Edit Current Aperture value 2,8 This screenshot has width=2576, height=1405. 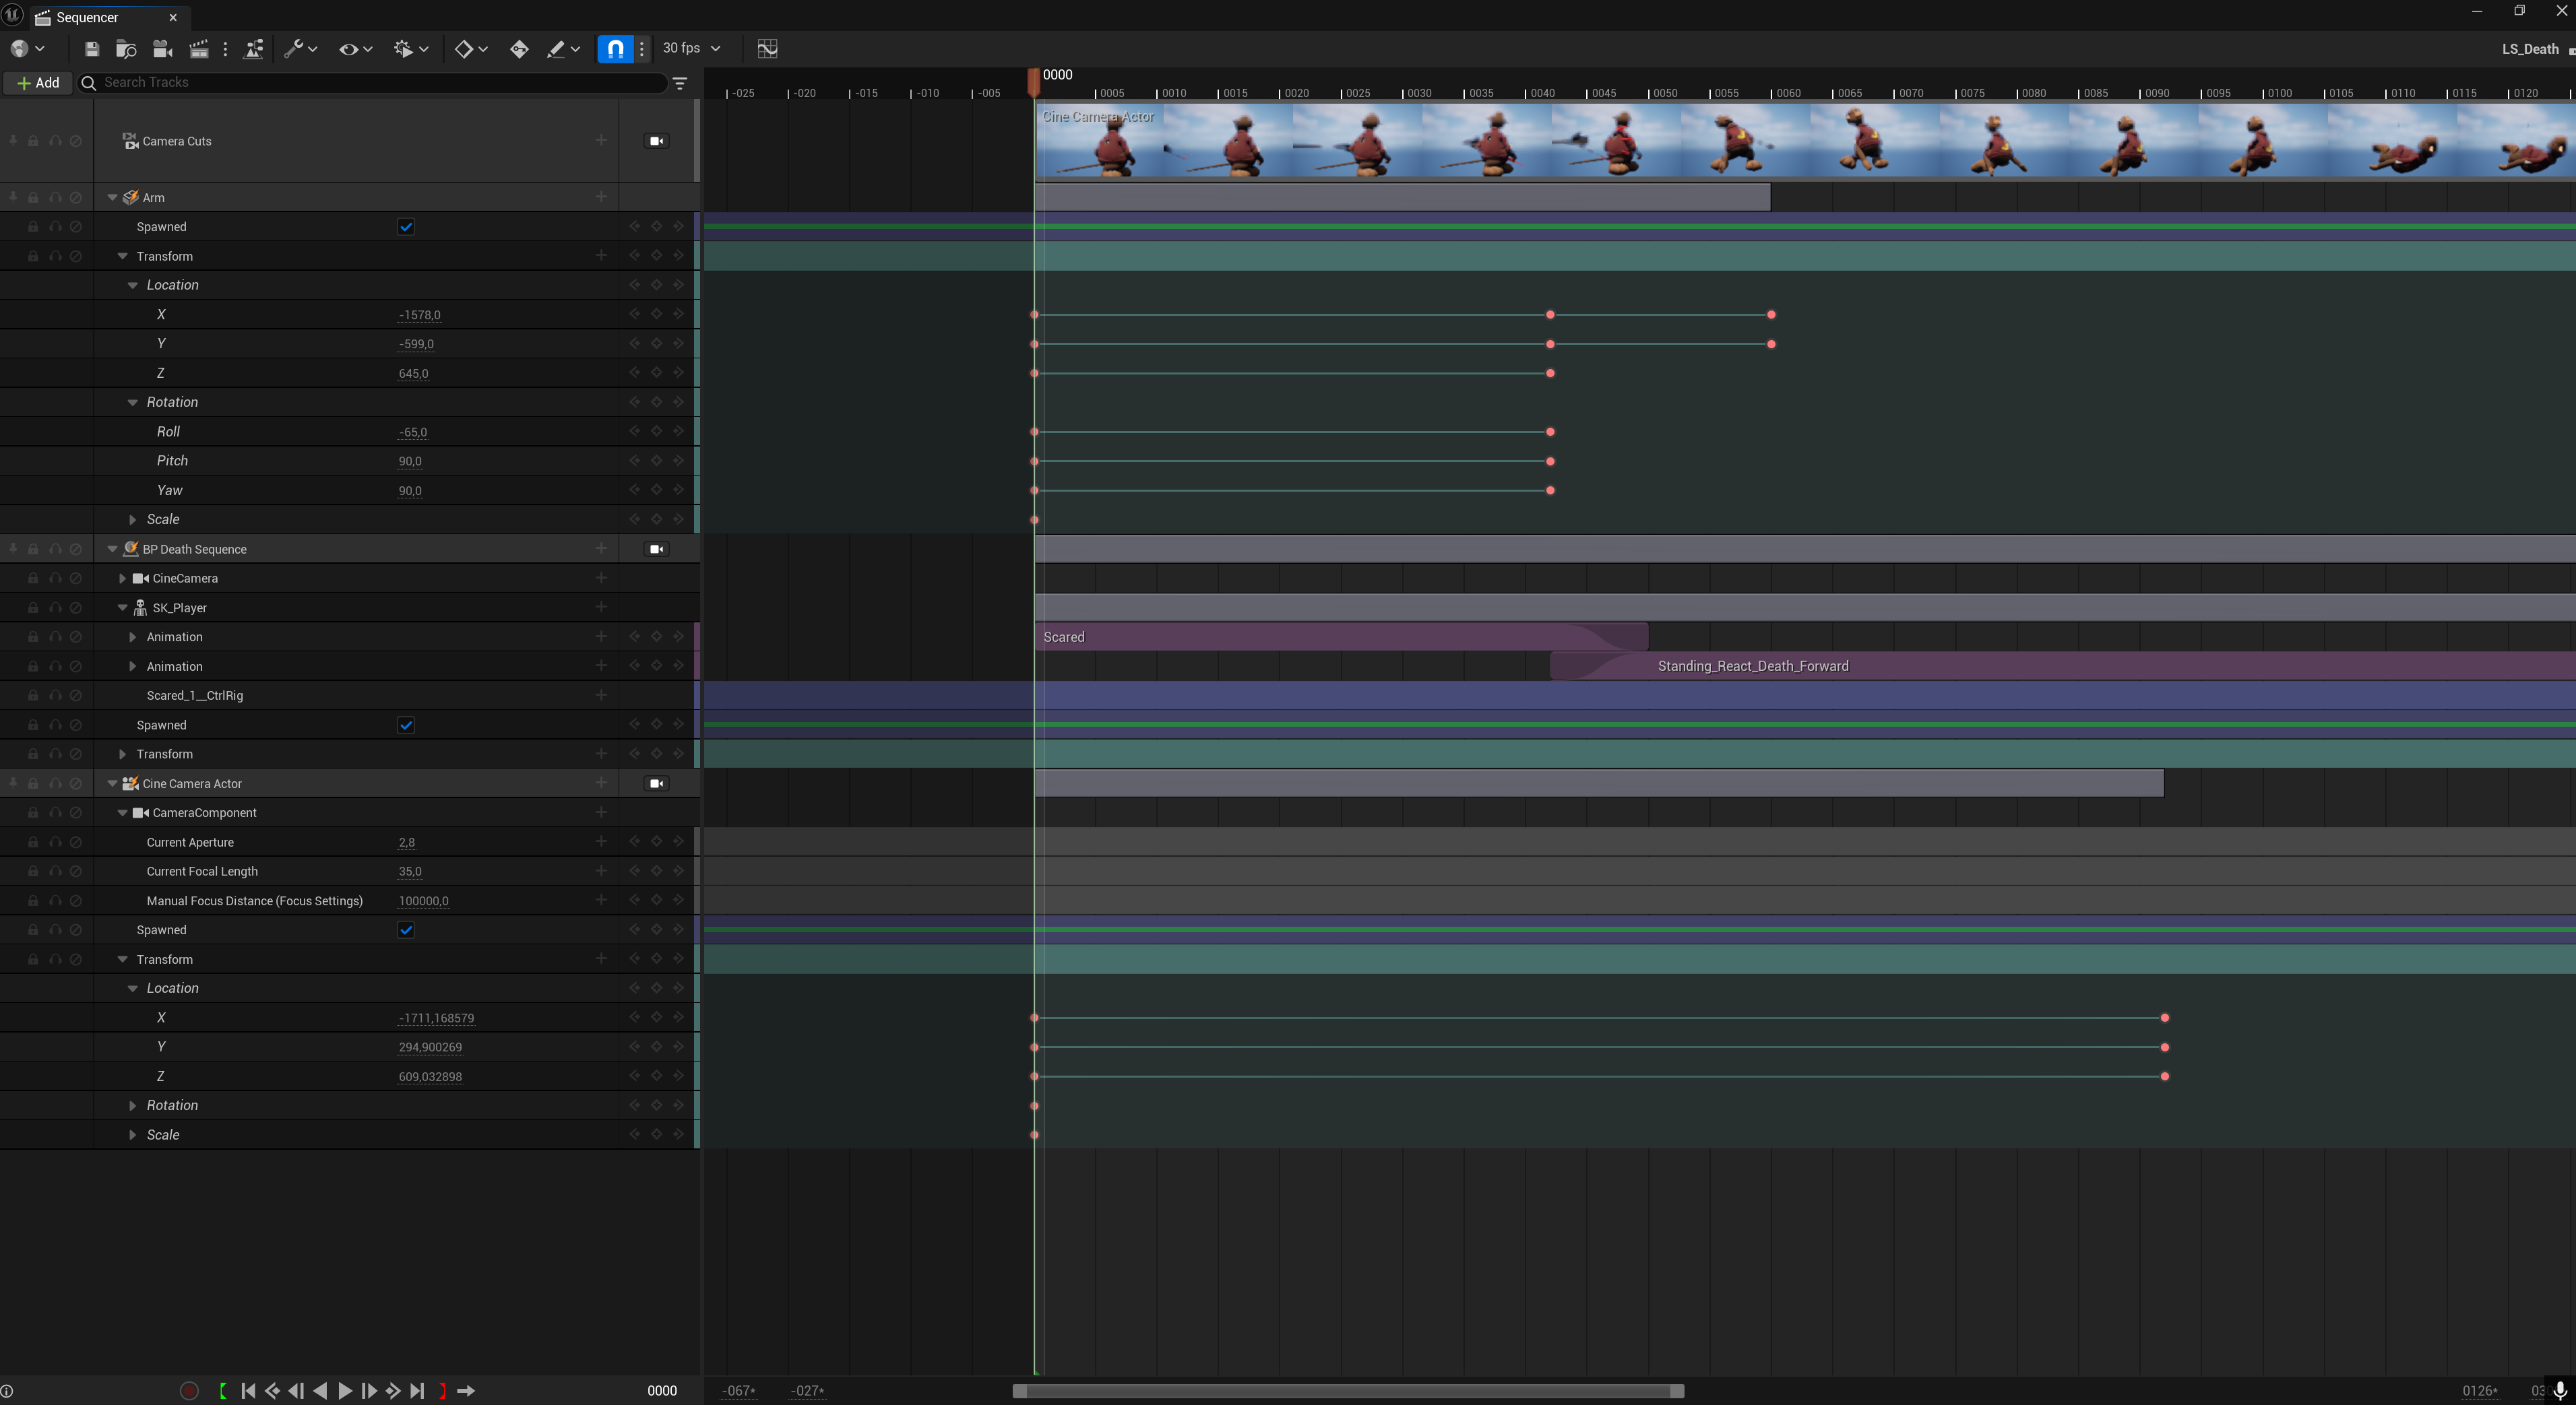click(407, 843)
